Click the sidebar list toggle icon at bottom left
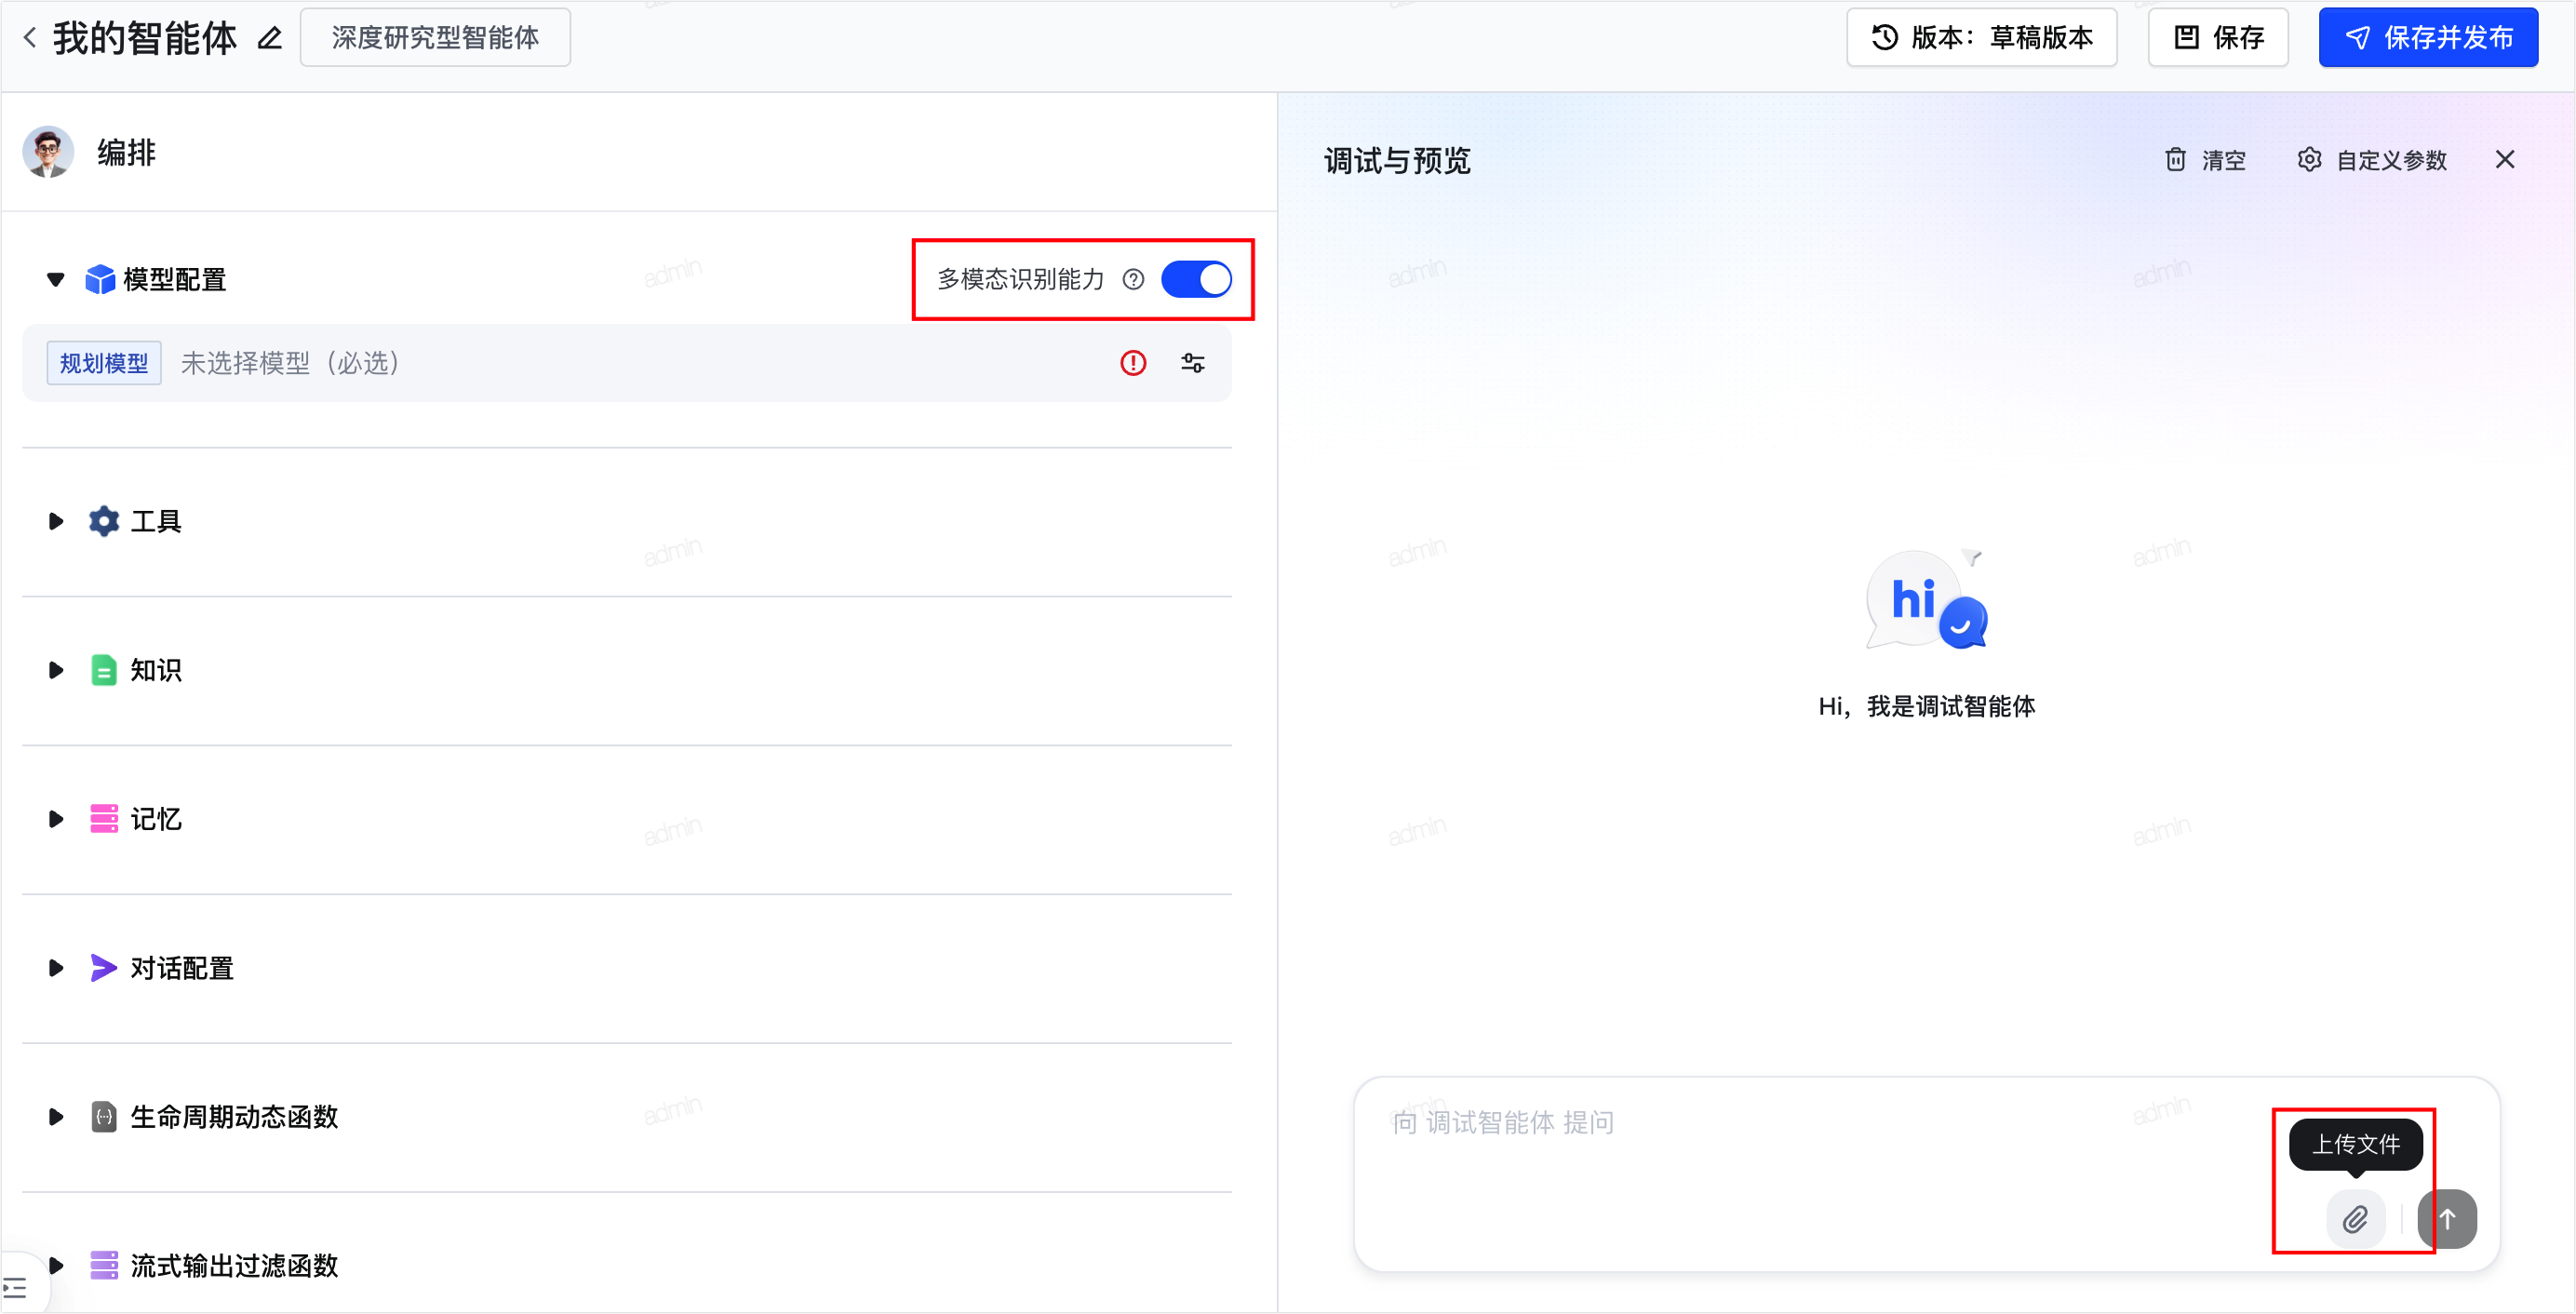Screen dimensions: 2576x1314 (15, 1289)
